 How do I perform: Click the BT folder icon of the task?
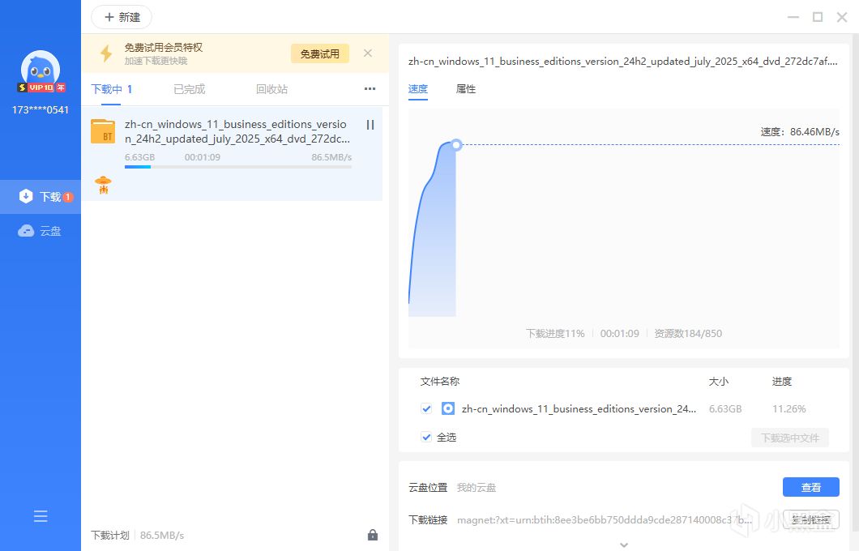(x=103, y=131)
